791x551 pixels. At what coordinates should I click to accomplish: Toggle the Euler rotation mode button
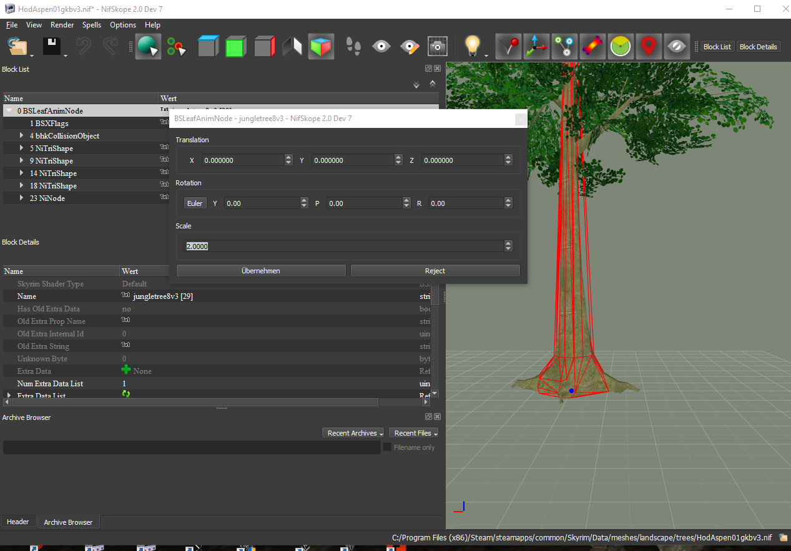coord(195,203)
